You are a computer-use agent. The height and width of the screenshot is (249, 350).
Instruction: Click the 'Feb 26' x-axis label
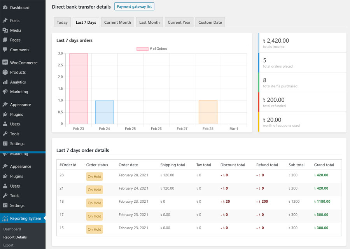tap(156, 129)
